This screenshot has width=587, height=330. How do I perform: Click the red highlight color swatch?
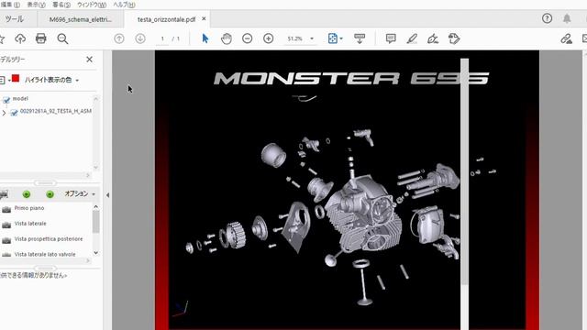[x=16, y=78]
